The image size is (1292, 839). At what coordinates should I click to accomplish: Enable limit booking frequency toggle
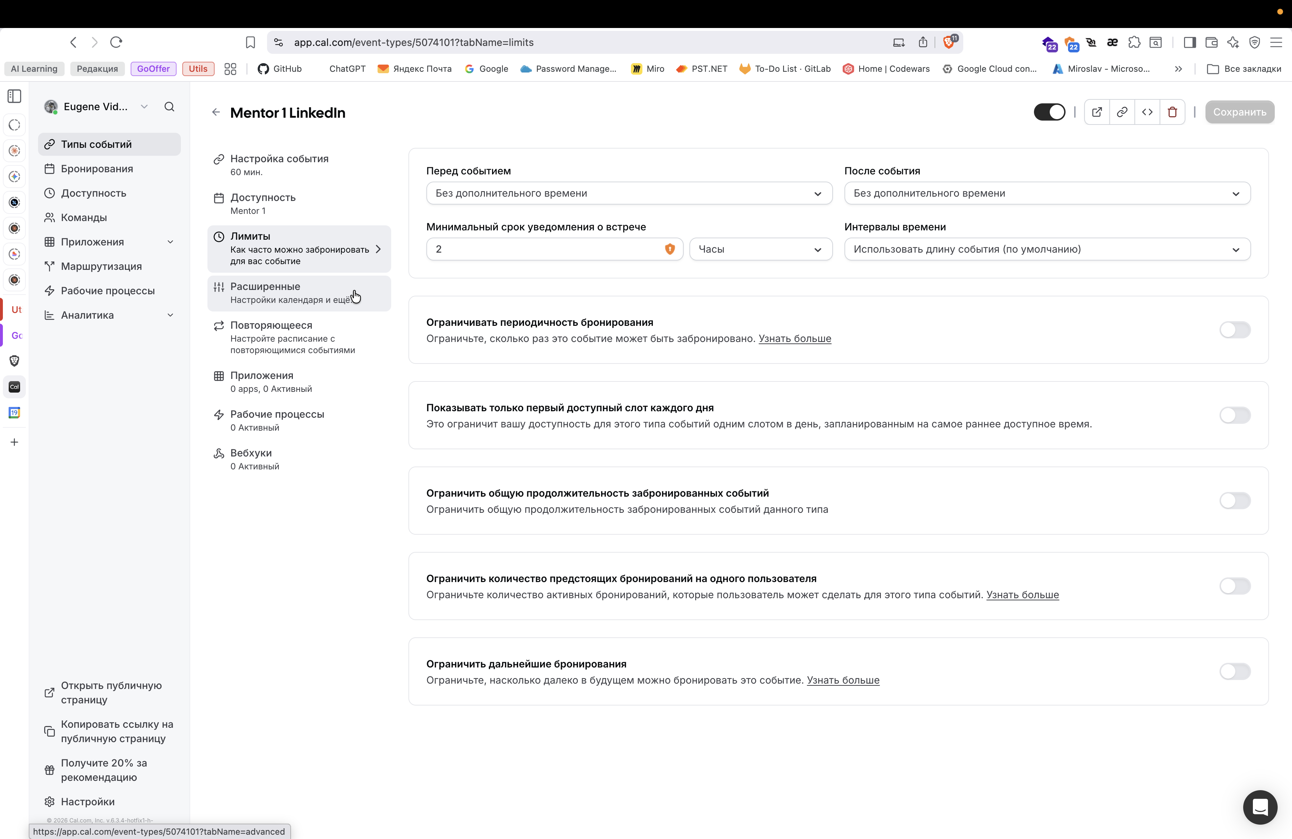[1235, 330]
